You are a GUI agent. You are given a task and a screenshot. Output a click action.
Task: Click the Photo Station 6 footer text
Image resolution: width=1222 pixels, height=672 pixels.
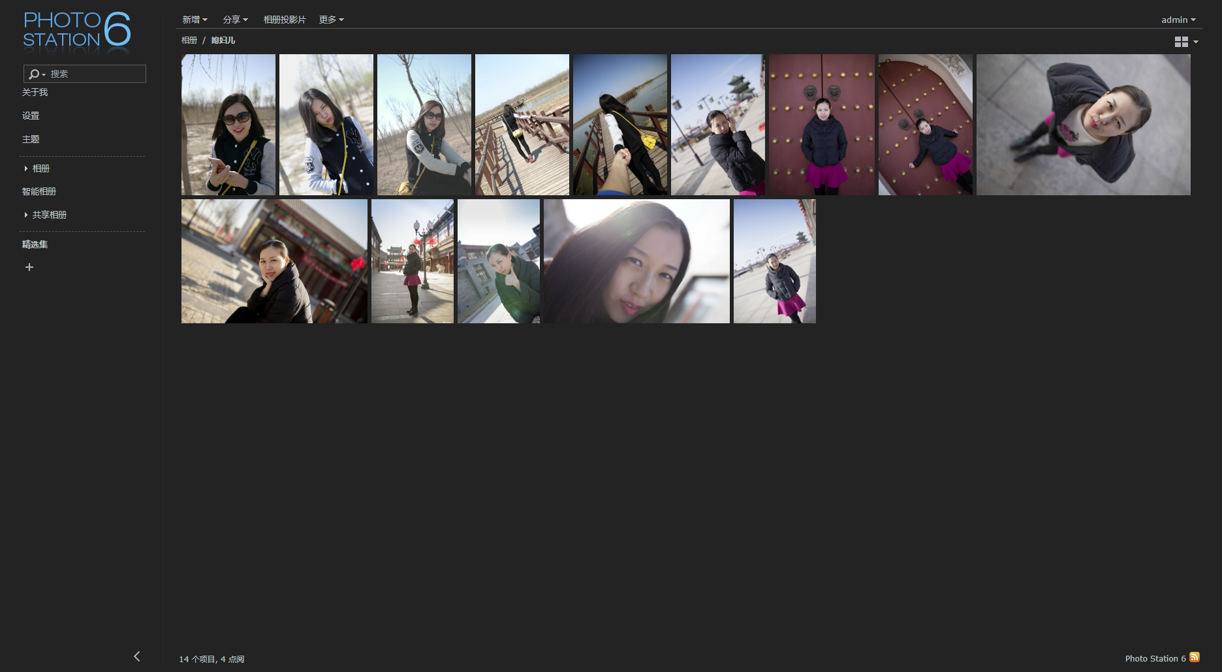(x=1155, y=658)
